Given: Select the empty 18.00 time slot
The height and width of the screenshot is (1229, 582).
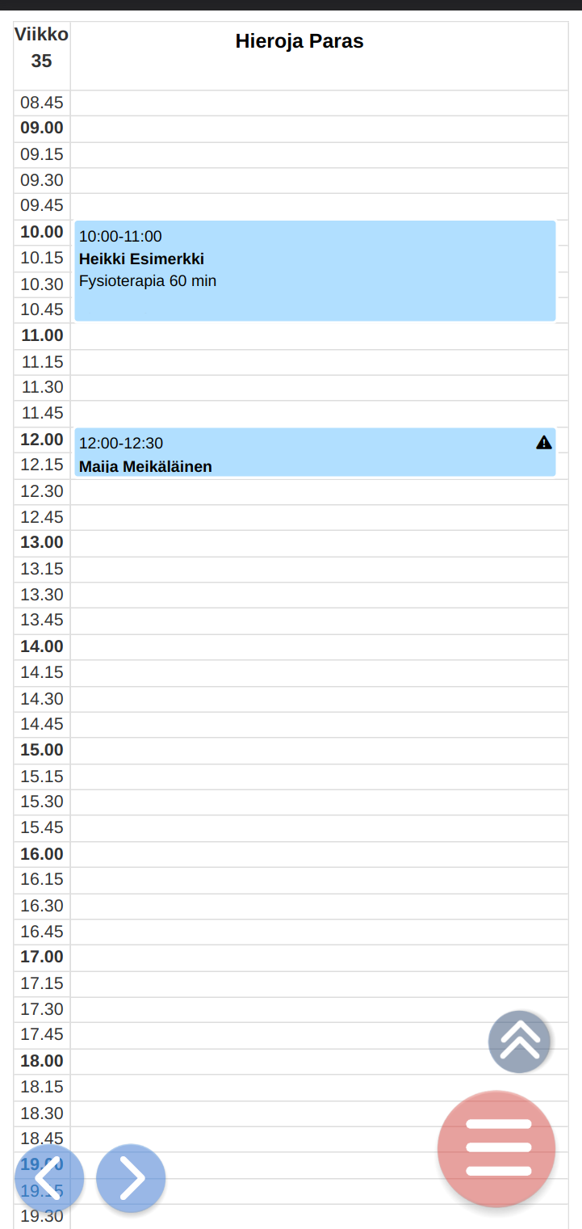Looking at the screenshot, I should pyautogui.click(x=319, y=1061).
